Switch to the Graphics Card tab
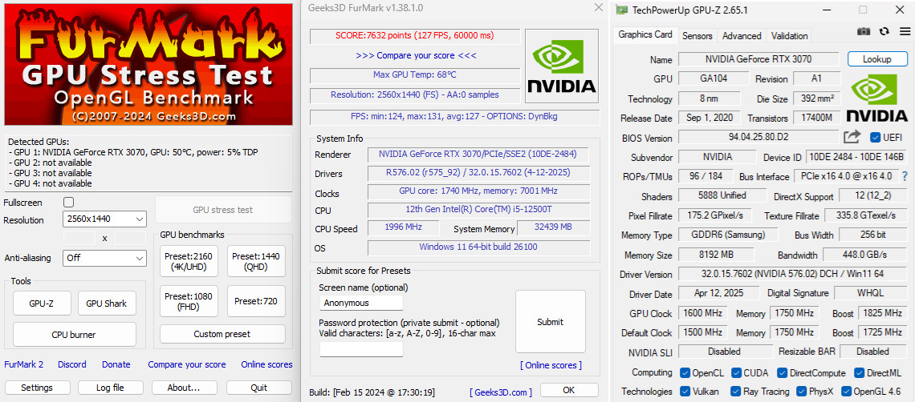 pos(645,34)
